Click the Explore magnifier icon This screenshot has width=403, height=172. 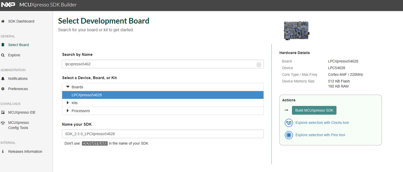click(3, 55)
